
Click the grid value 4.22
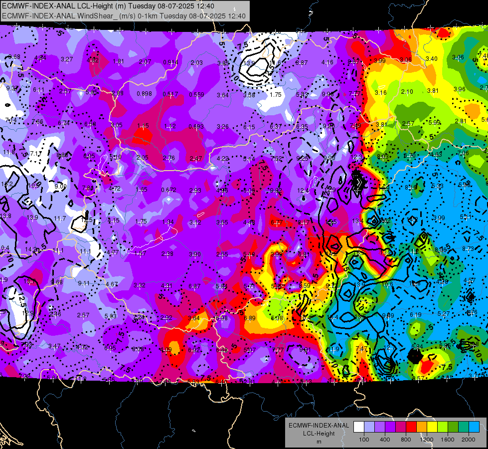coord(222,159)
